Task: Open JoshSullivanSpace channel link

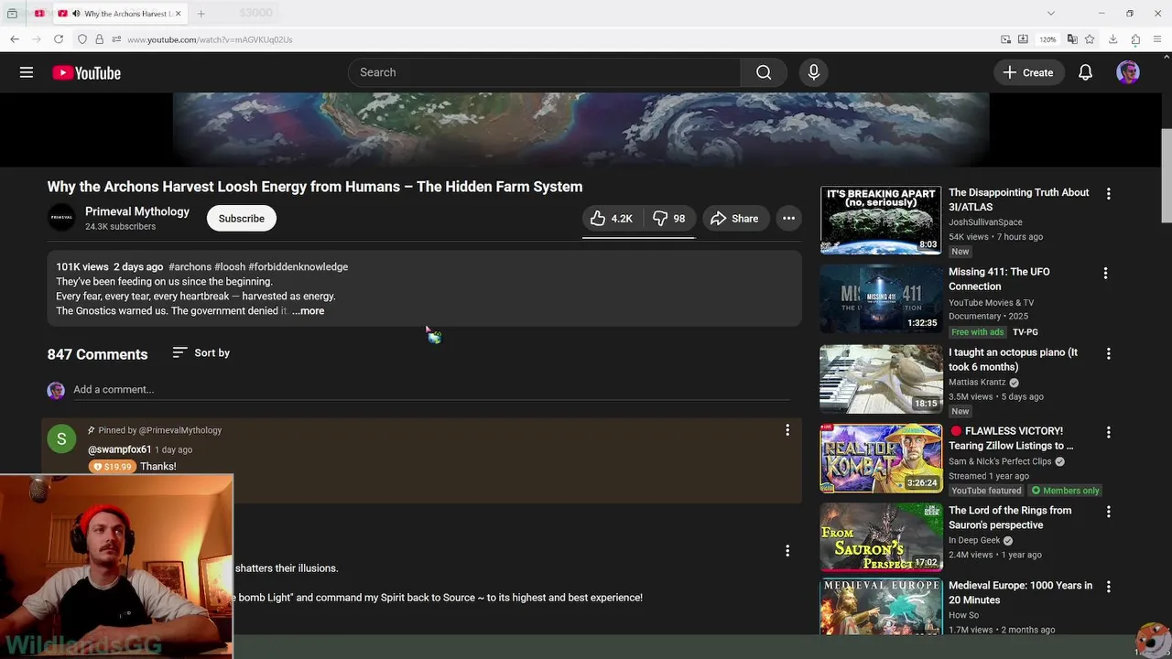Action: tap(985, 222)
